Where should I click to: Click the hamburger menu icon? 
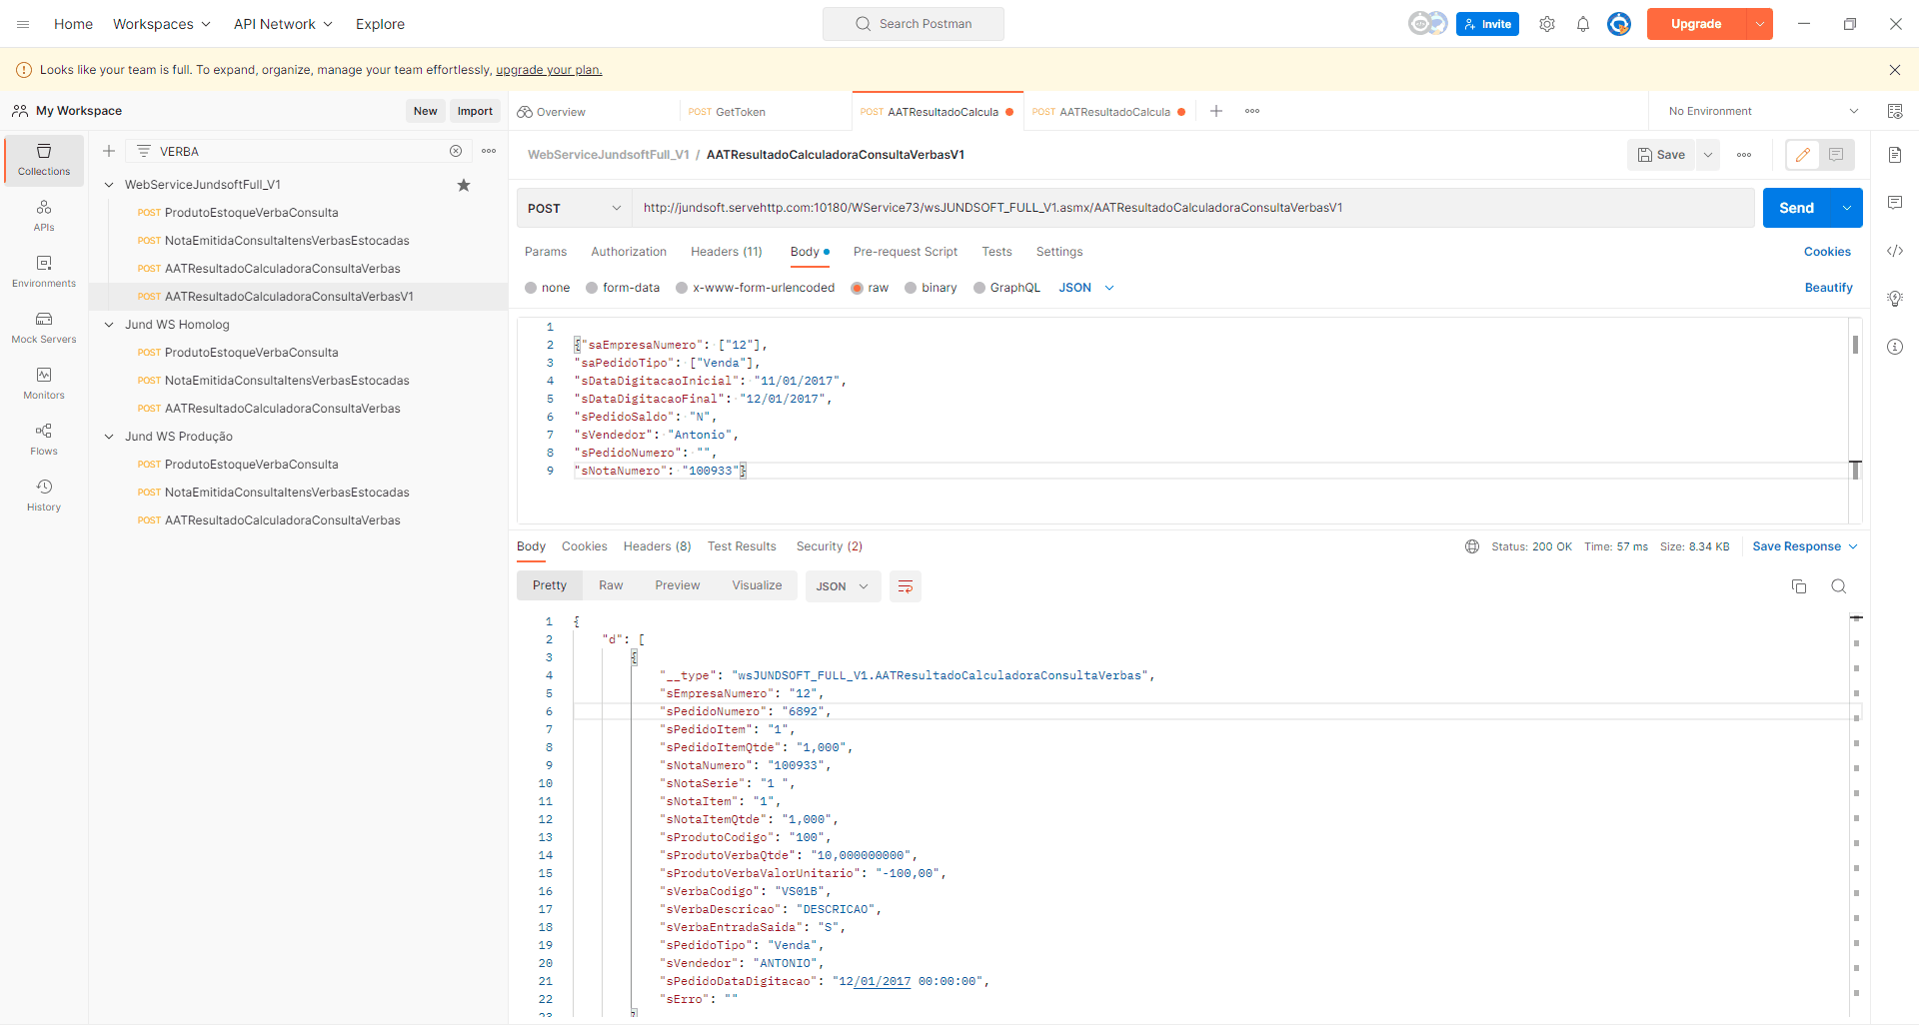click(23, 24)
